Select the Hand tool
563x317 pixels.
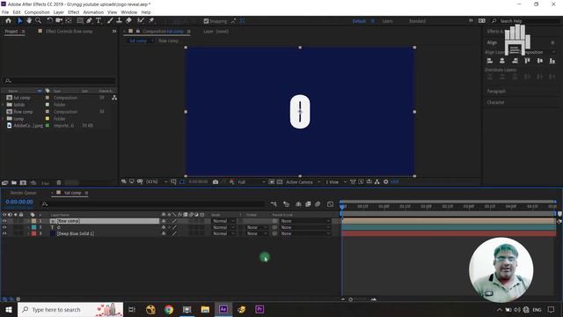29,21
